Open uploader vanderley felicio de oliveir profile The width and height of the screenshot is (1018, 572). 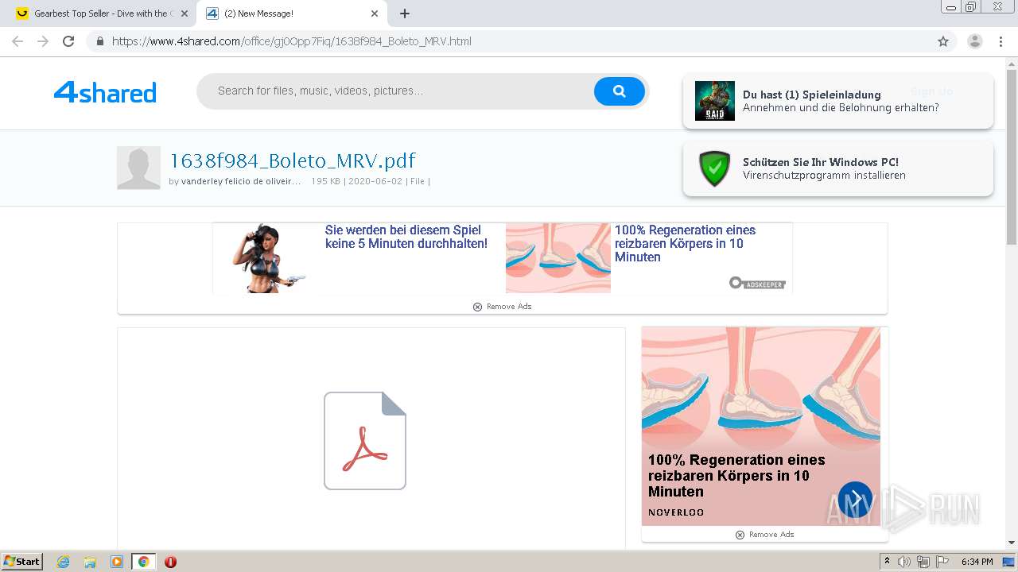(241, 181)
